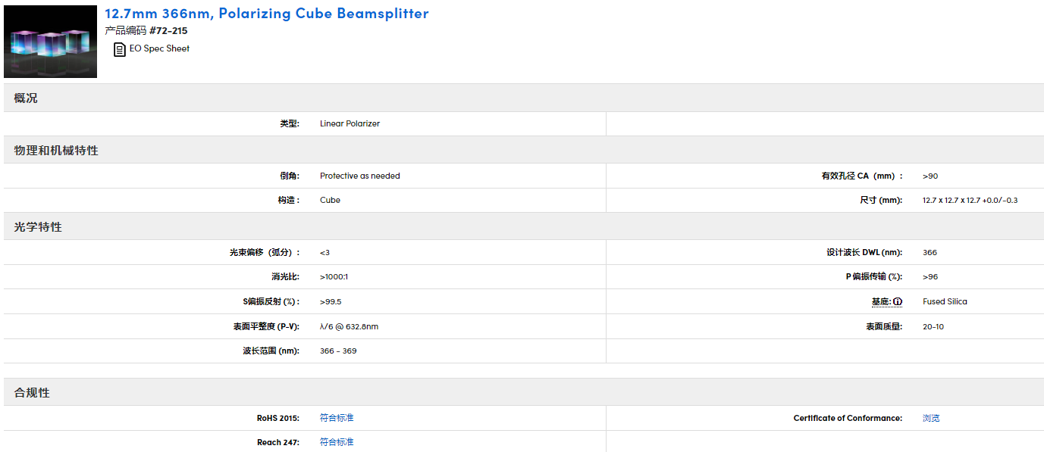Select the Fused Silica substrate value

pyautogui.click(x=945, y=301)
